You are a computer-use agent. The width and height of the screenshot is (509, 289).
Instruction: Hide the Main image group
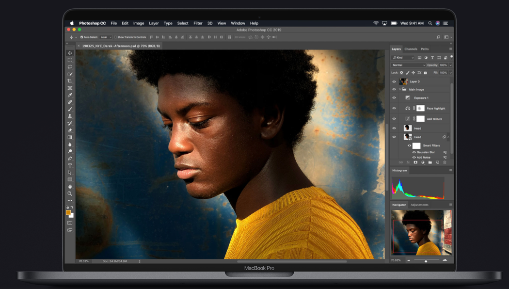pos(394,89)
